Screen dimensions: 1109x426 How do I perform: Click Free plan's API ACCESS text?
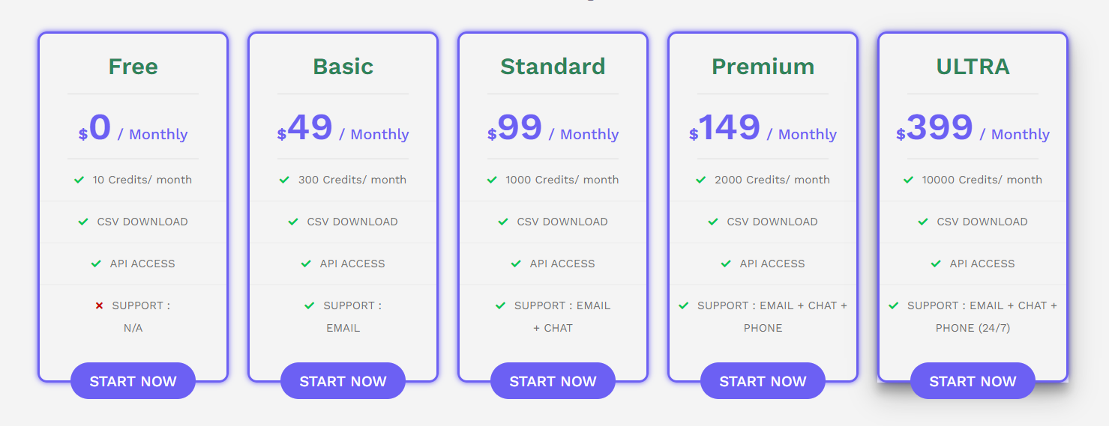[x=142, y=264]
